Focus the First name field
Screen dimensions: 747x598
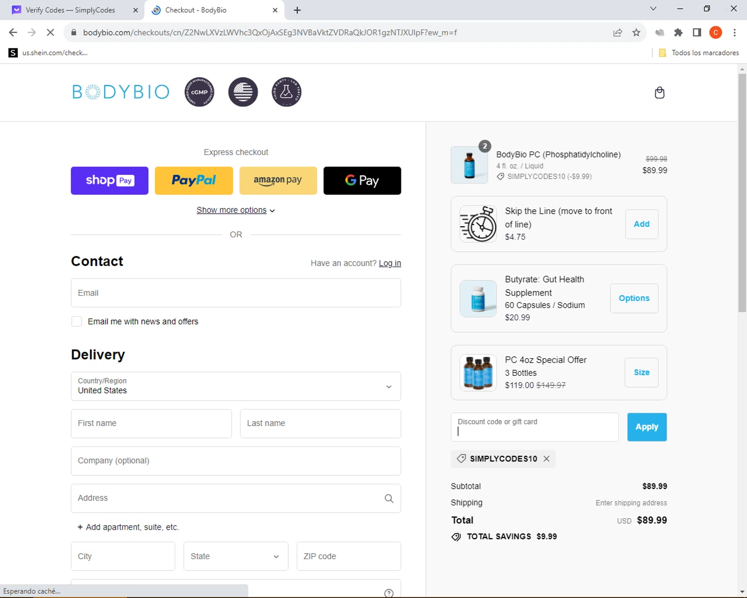[x=151, y=424]
